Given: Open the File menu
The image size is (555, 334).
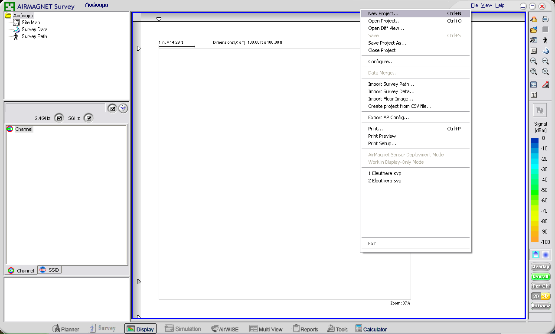Looking at the screenshot, I should (474, 5).
